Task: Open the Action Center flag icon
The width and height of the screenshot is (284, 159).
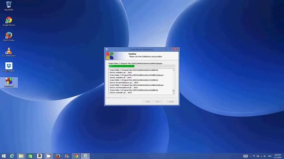Action: [254, 156]
